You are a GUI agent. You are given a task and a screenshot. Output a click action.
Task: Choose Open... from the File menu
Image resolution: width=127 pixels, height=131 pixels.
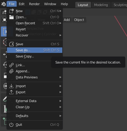(x=34, y=17)
